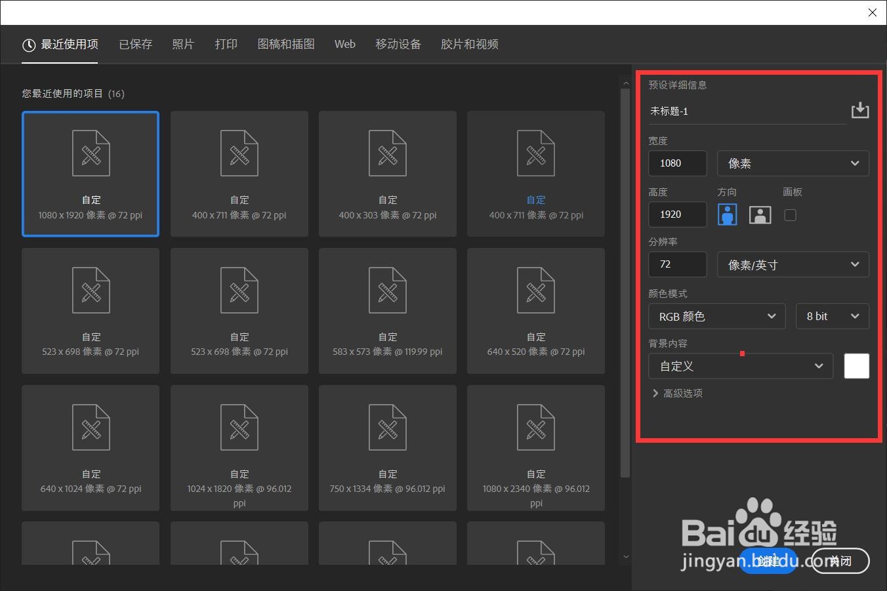Click the height field showing 1920
The width and height of the screenshot is (887, 591).
(678, 214)
